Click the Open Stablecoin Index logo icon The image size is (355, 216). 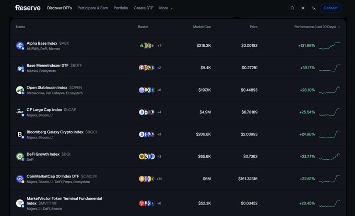[x=20, y=90]
